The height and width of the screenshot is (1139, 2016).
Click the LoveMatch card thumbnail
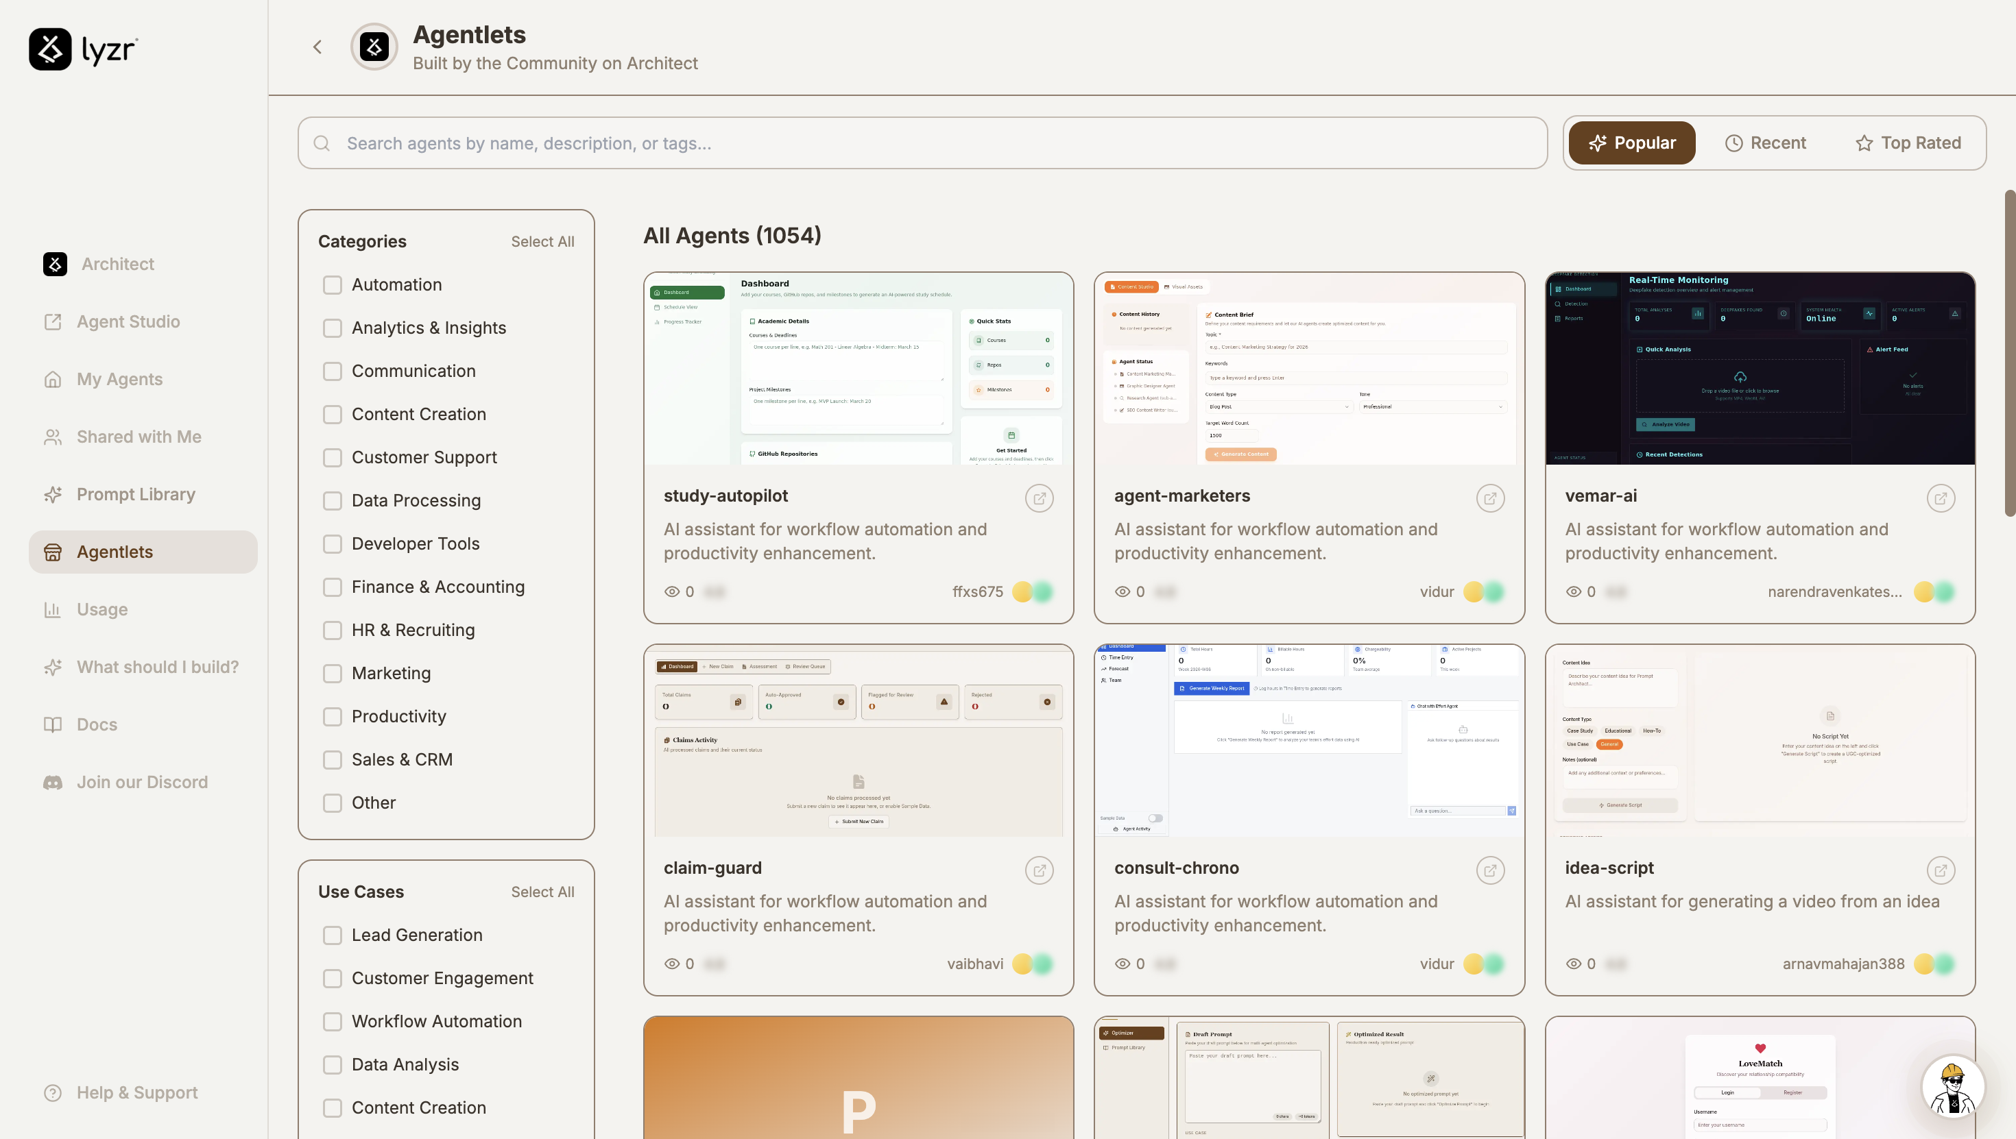click(1760, 1078)
